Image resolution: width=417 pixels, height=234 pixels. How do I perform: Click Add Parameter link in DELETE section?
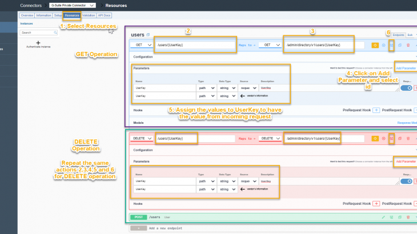pos(406,162)
